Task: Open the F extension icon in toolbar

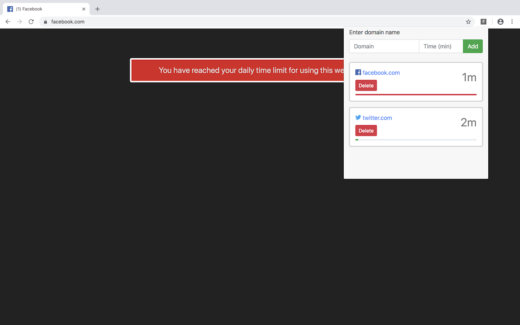Action: (x=483, y=22)
